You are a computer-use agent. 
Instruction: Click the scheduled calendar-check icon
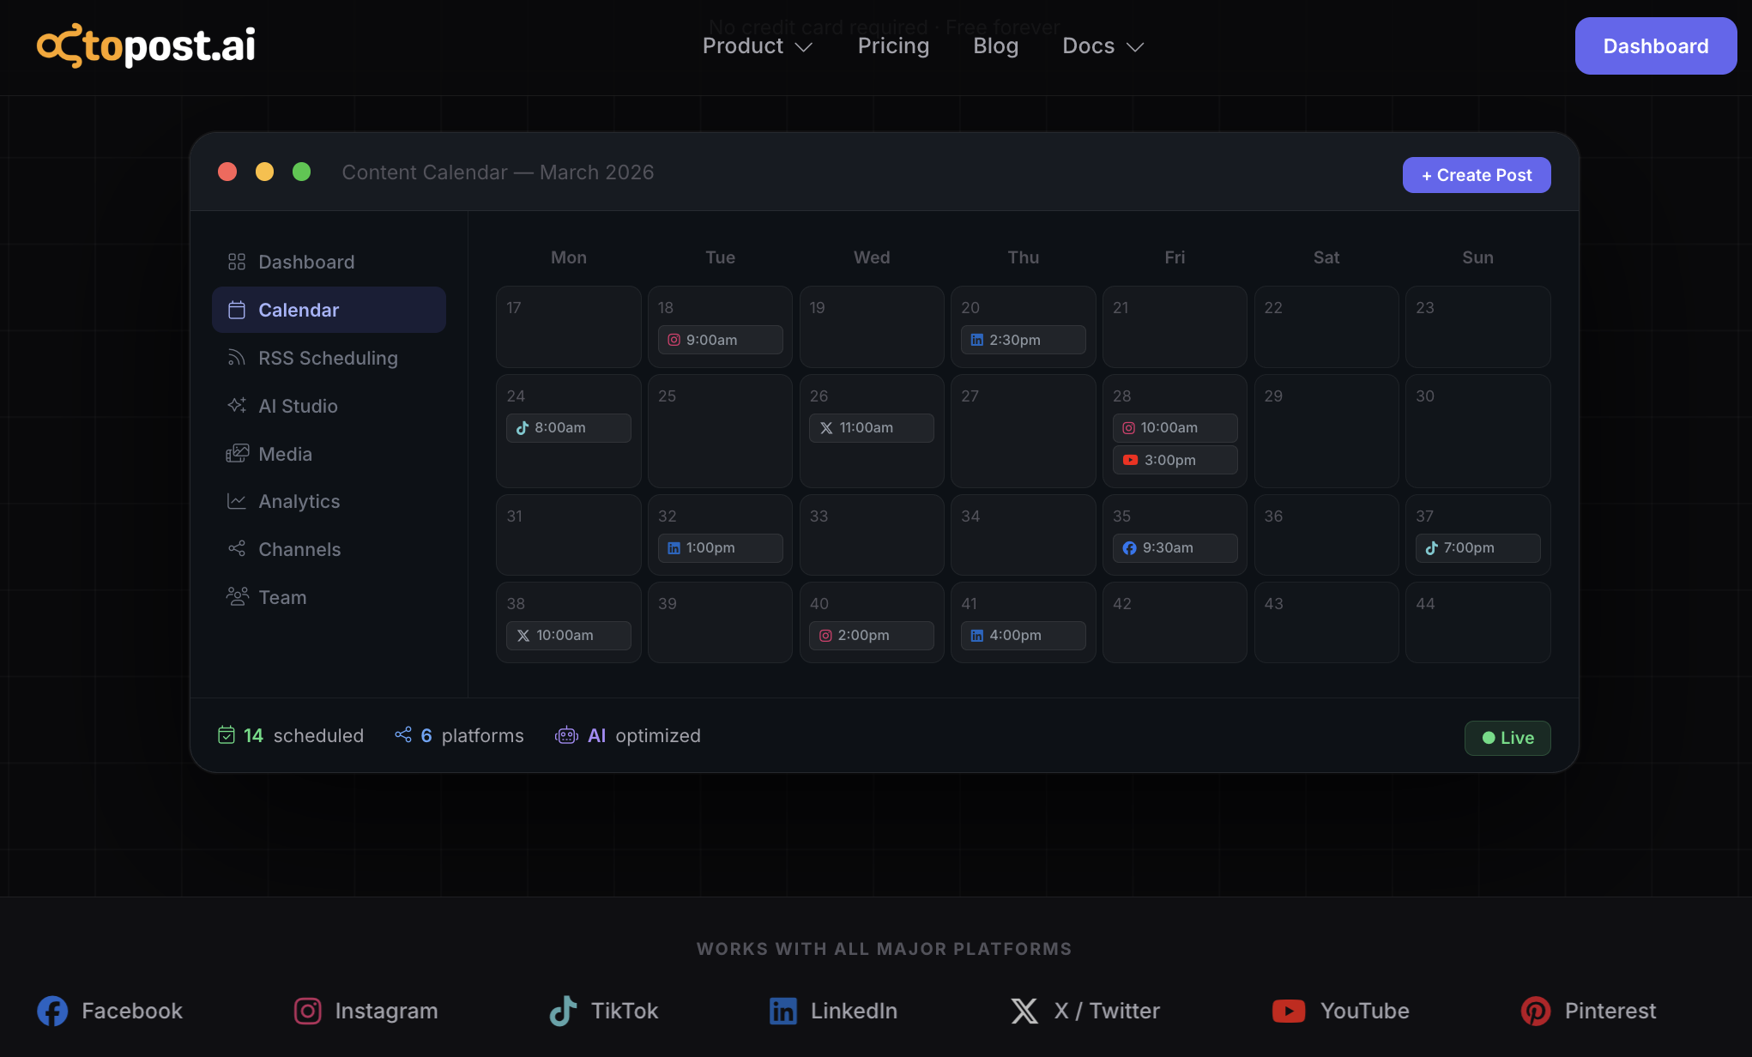[227, 735]
